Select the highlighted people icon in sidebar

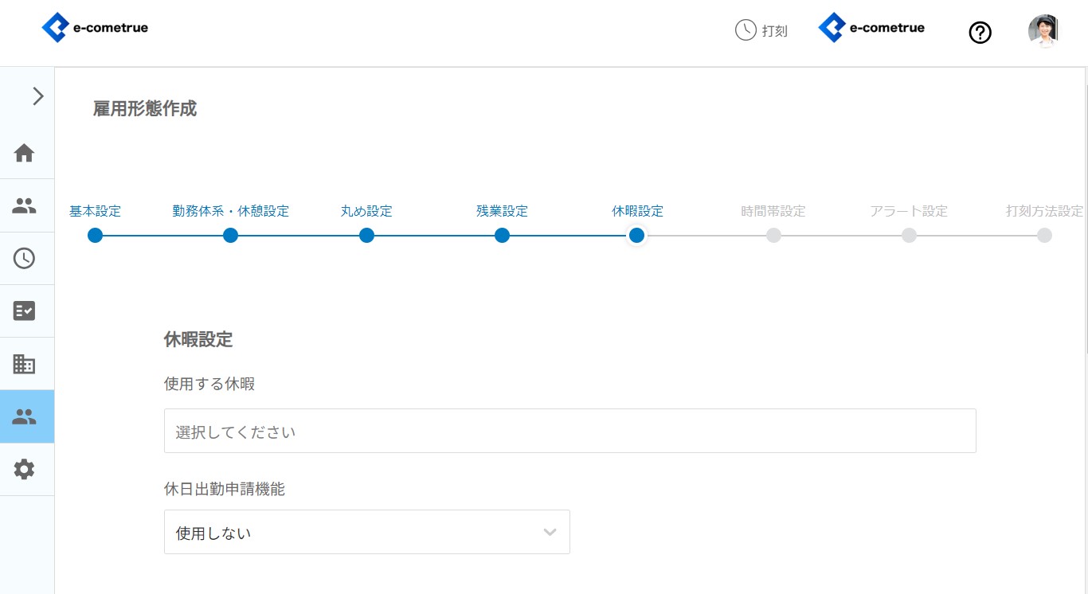25,416
